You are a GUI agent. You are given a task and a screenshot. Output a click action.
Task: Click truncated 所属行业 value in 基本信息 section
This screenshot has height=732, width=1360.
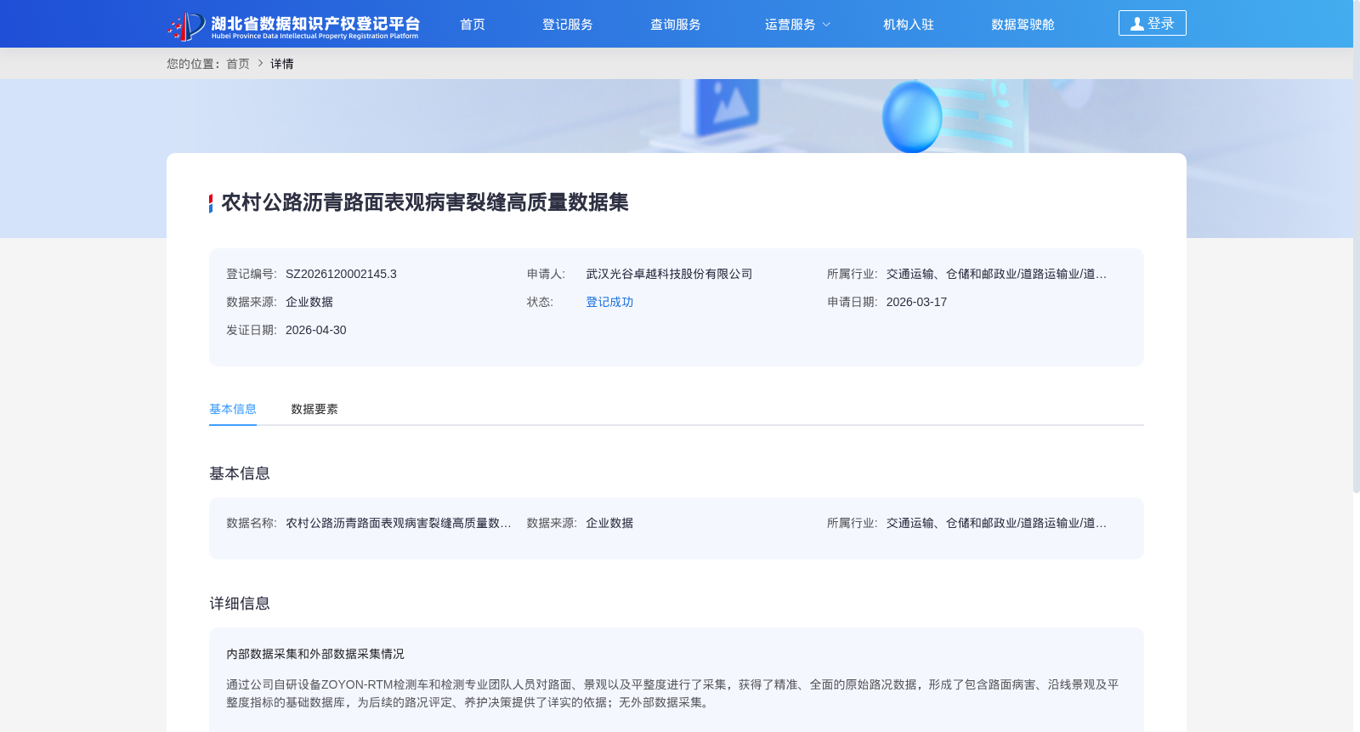[x=996, y=523]
